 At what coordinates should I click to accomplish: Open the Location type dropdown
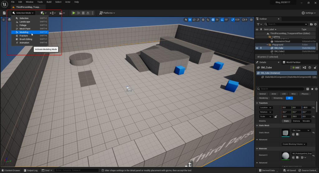coord(265,108)
